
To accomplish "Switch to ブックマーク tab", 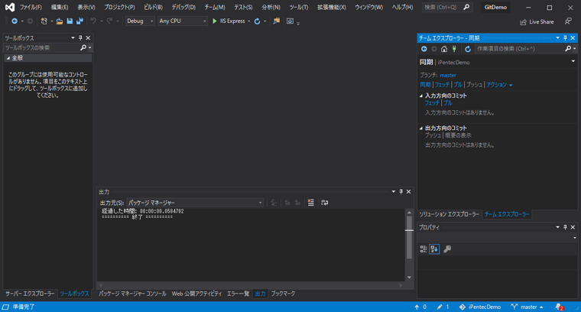I will coord(283,294).
